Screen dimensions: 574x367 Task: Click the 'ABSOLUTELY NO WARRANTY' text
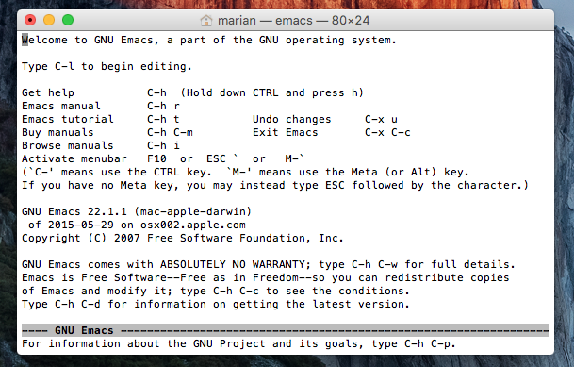[233, 264]
